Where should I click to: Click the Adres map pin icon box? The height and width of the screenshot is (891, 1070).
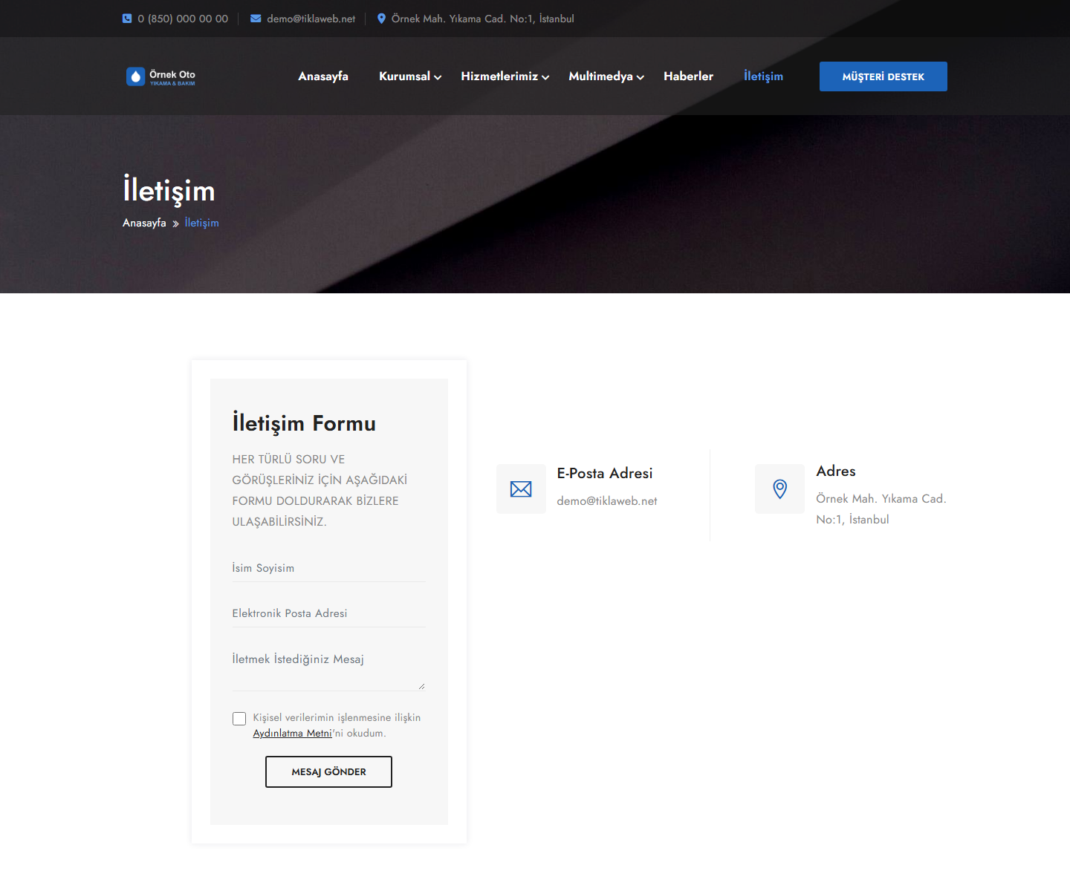tap(779, 489)
